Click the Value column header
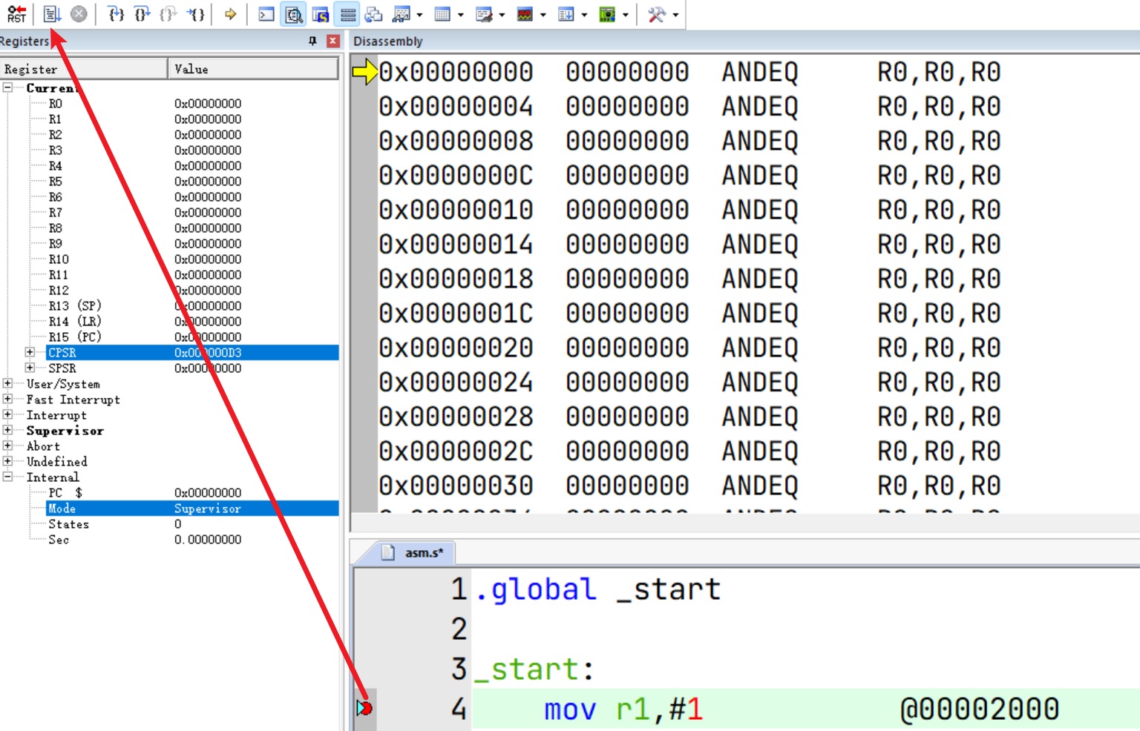This screenshot has height=731, width=1140. (253, 69)
